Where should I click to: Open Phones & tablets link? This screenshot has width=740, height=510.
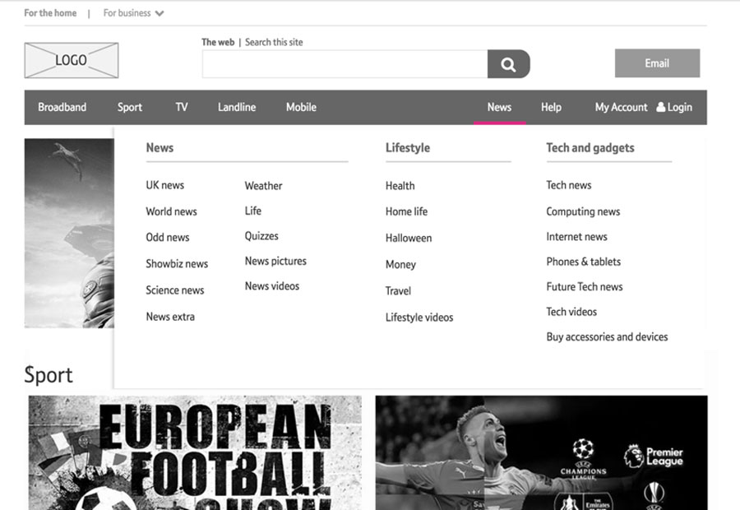584,262
